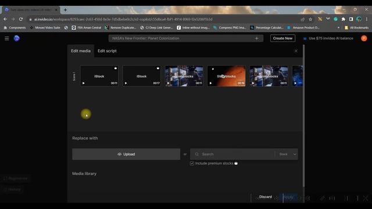Screen dimensions: 372x209
Task: Reload the current page
Action: click(21, 19)
